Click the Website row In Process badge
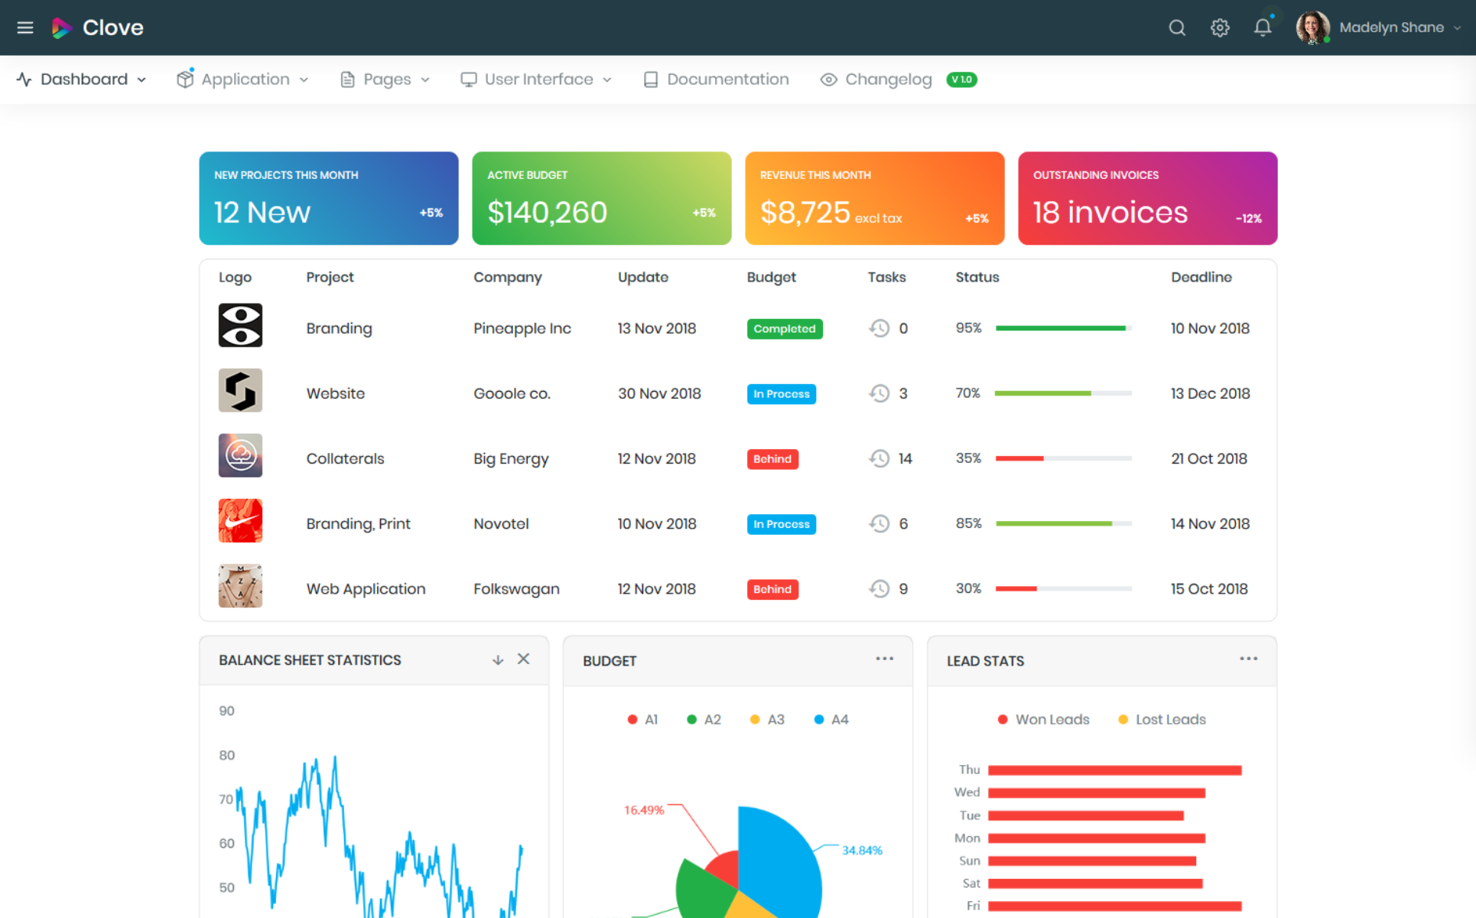Image resolution: width=1476 pixels, height=918 pixels. pos(782,394)
